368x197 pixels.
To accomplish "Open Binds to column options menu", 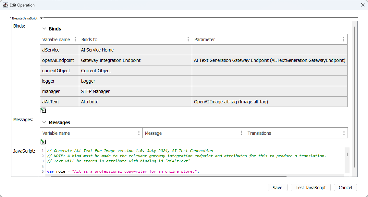I will tap(188, 39).
